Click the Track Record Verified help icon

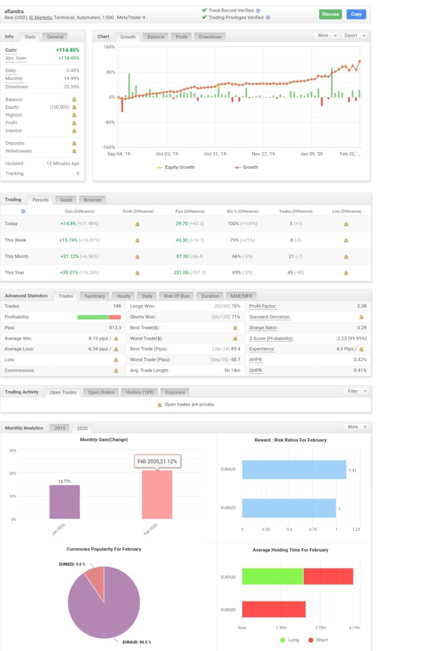tap(258, 10)
